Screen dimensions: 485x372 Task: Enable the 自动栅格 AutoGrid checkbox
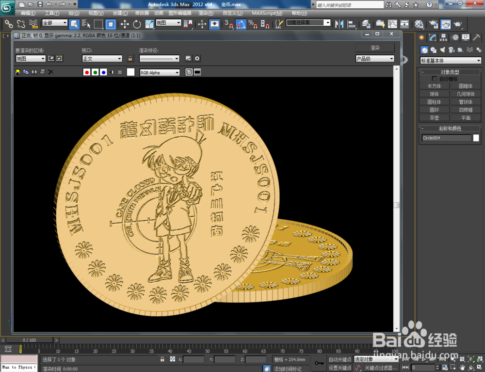pos(435,78)
